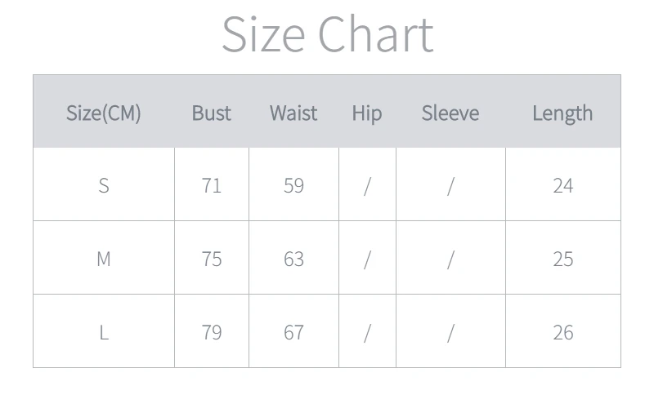The width and height of the screenshot is (654, 408).
Task: Click the Size(CM) column header
Action: (x=104, y=113)
